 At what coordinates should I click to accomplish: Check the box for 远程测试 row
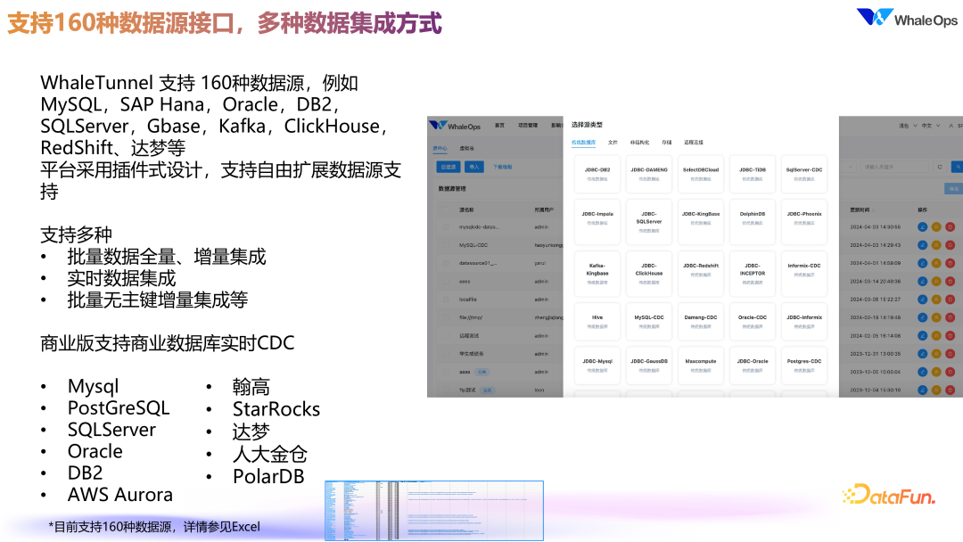click(x=446, y=336)
